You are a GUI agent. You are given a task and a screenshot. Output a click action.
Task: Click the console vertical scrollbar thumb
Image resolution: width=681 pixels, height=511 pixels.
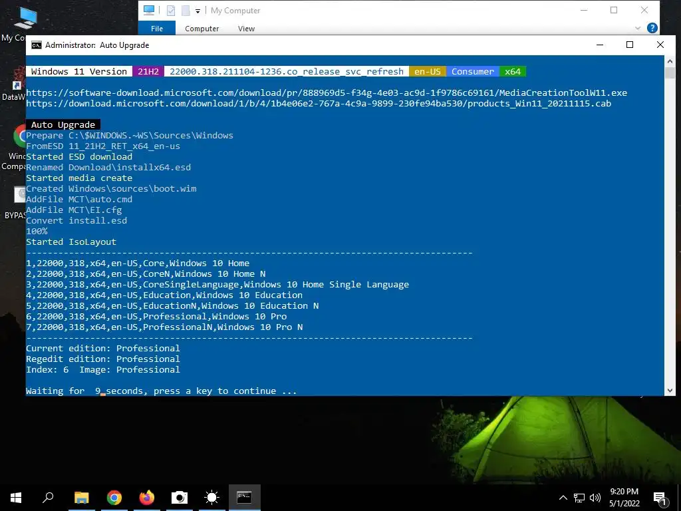[x=670, y=73]
